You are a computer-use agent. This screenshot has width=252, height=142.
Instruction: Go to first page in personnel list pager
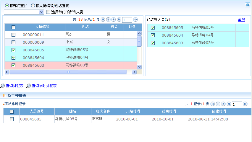pos(103,19)
